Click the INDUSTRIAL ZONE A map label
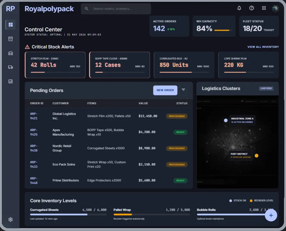This screenshot has width=286, height=231. [242, 120]
